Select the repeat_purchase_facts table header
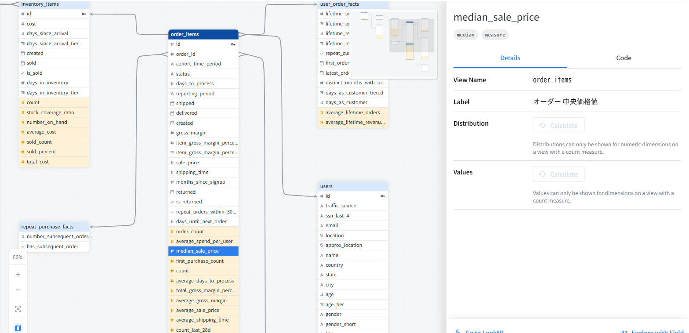 pyautogui.click(x=54, y=227)
